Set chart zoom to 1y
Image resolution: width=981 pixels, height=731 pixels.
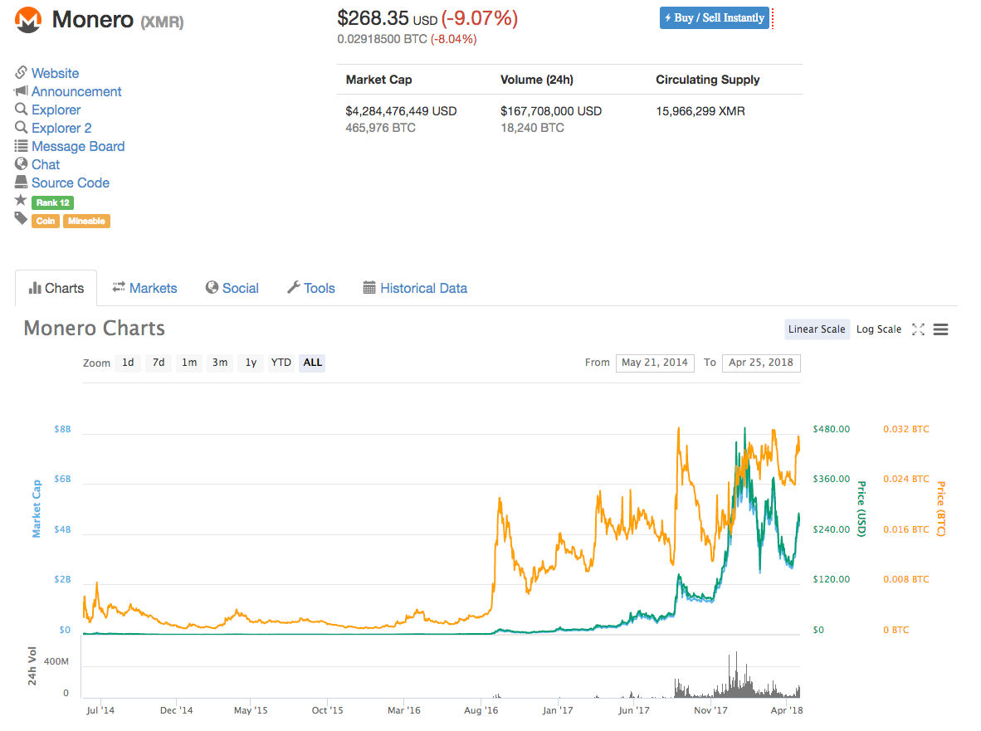(x=251, y=363)
